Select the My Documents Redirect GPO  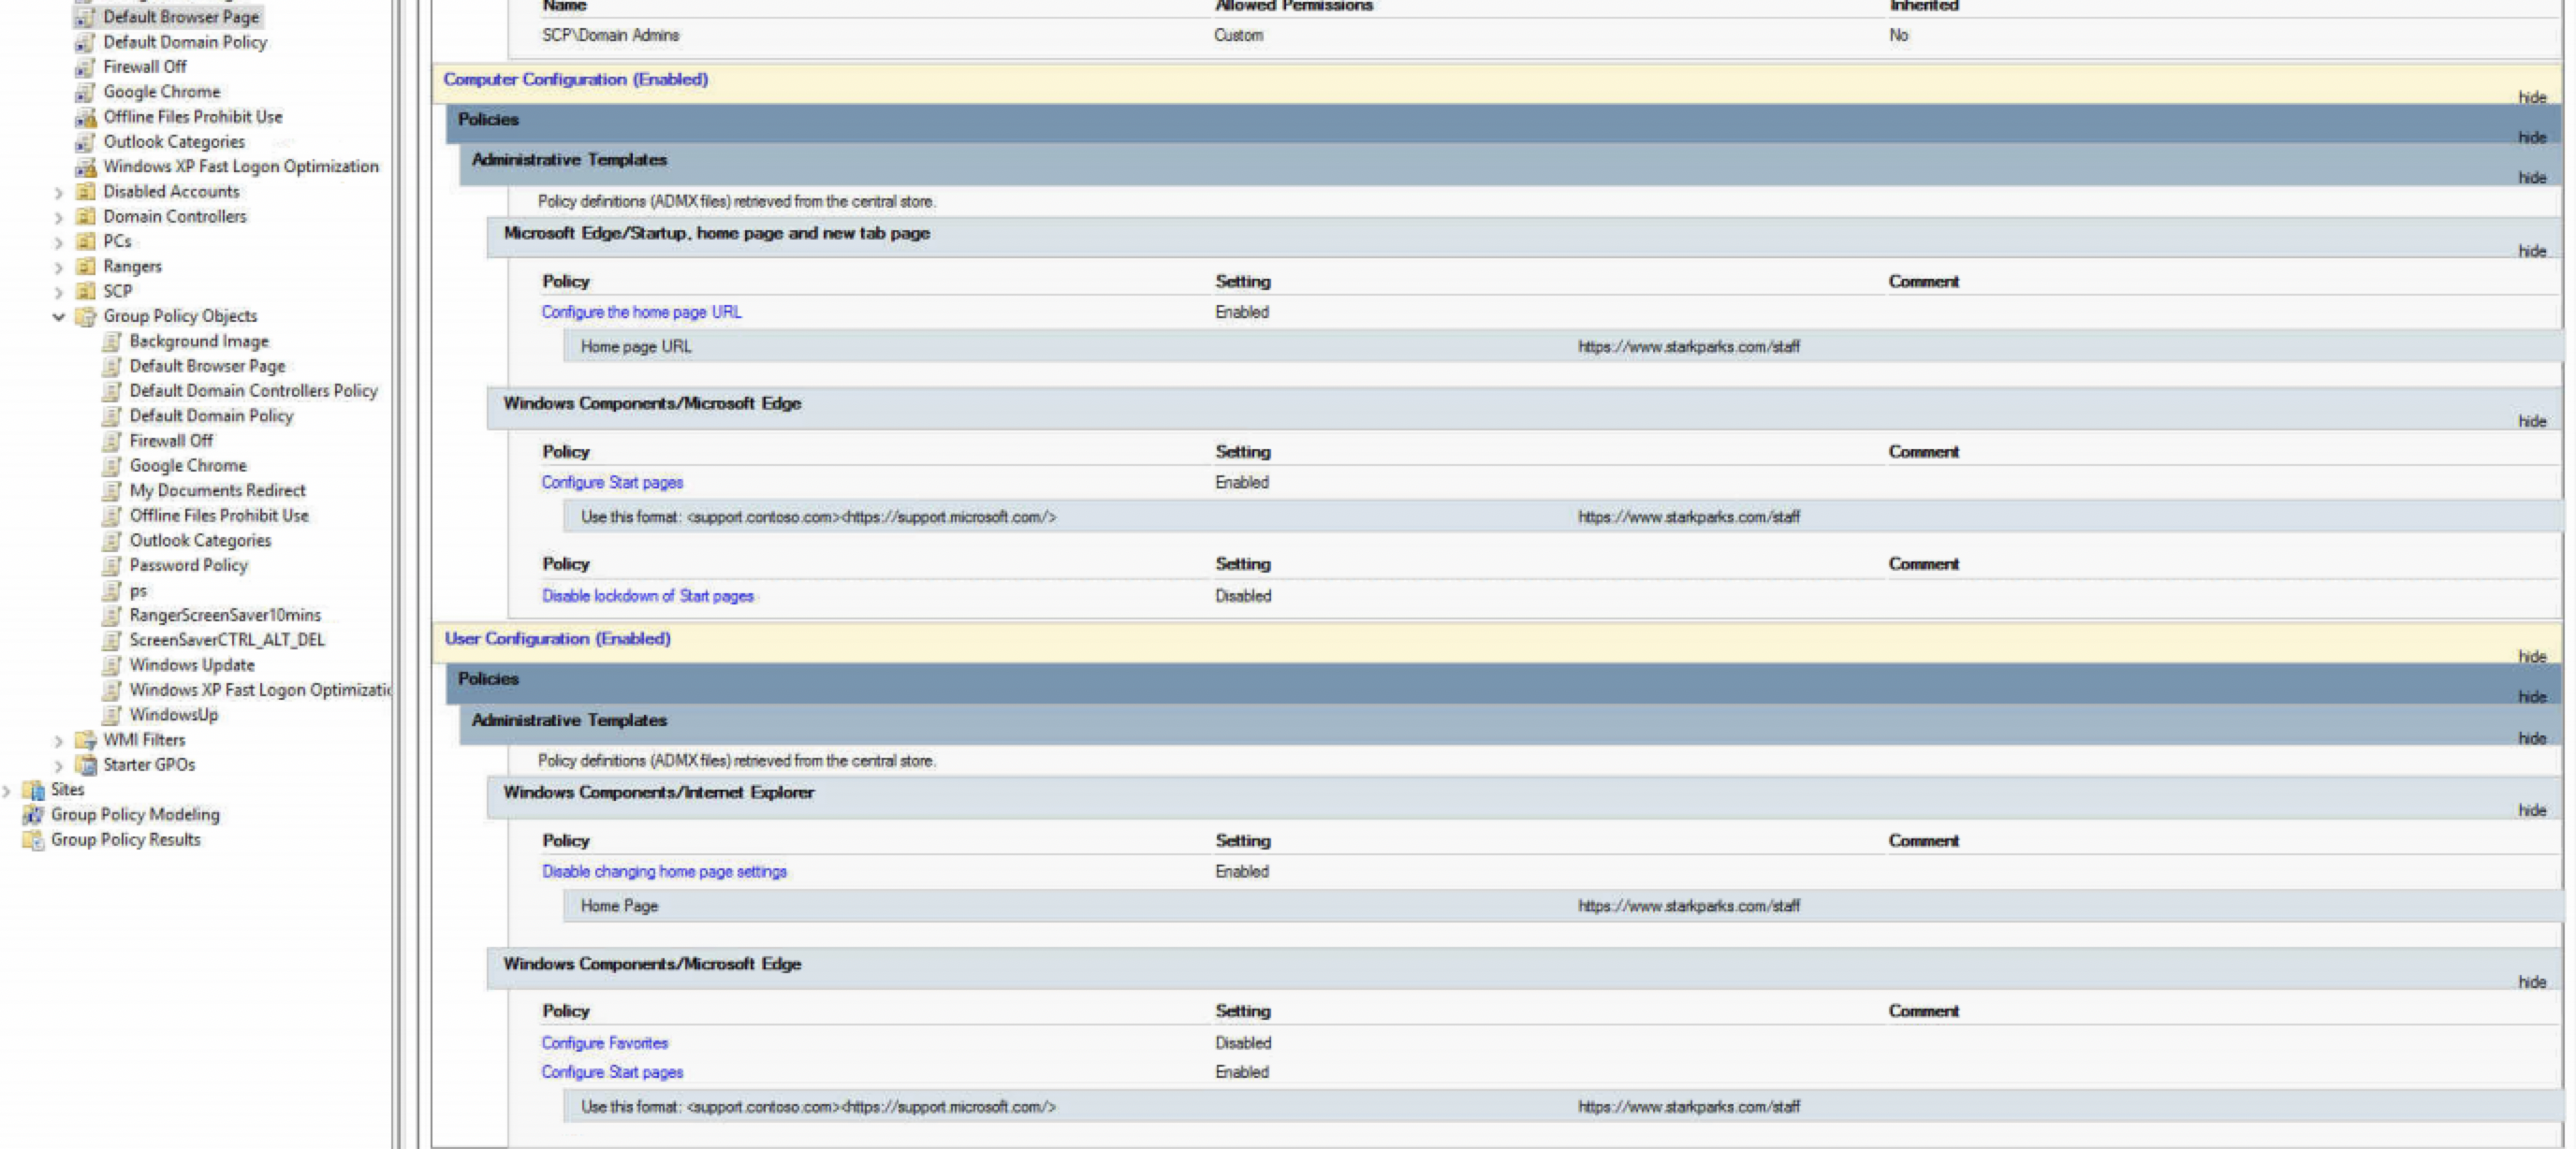pos(217,490)
